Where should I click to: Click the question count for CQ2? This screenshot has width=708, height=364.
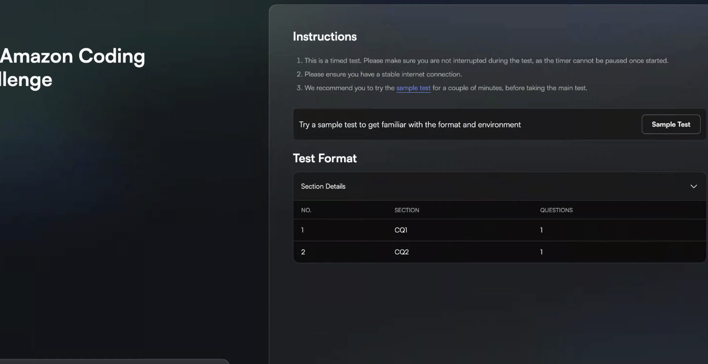coord(541,252)
